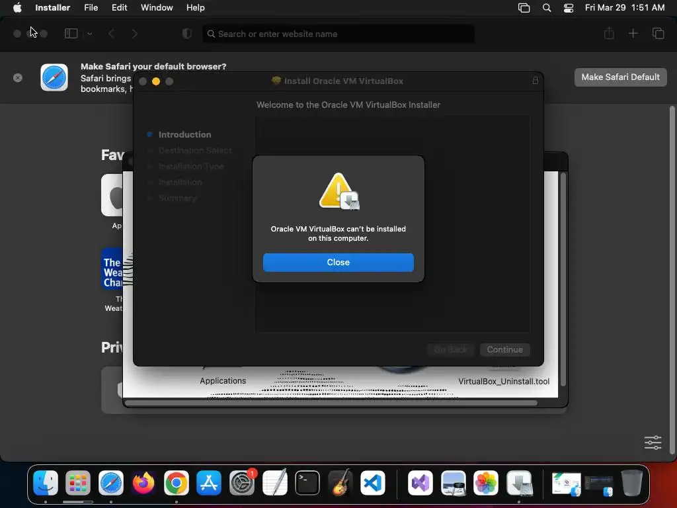Open the File menu

point(91,7)
